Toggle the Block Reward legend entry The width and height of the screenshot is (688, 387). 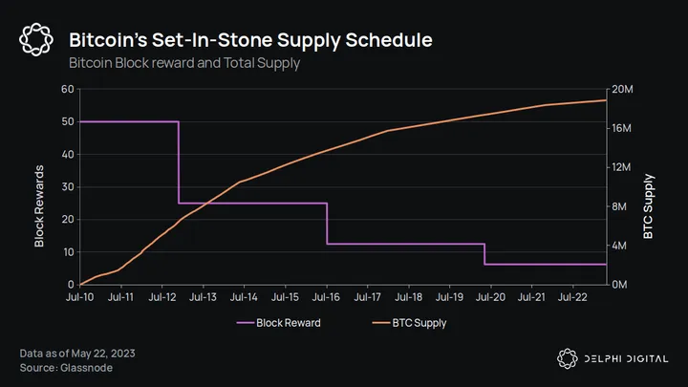(x=288, y=323)
